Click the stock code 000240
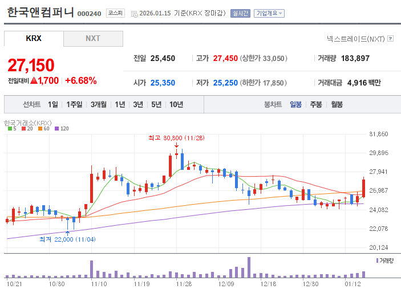The image size is (401, 289). pos(89,14)
